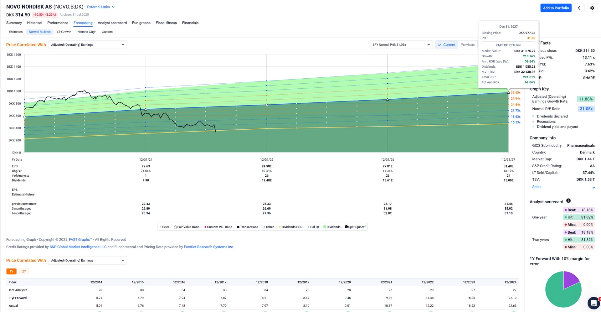This screenshot has width=601, height=312.
Task: Click the Add to Portfolio button
Action: (x=556, y=8)
